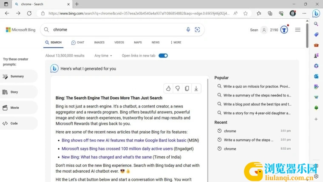The image size is (323, 182).
Task: Open the Collections icon in toolbar
Action: click(270, 14)
